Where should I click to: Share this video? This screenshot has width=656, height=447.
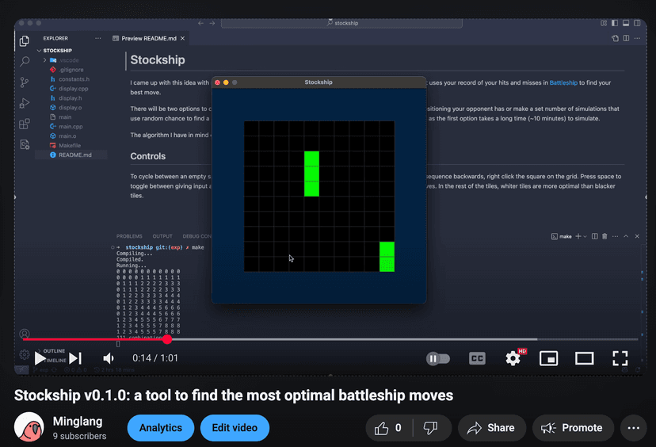[x=491, y=428]
